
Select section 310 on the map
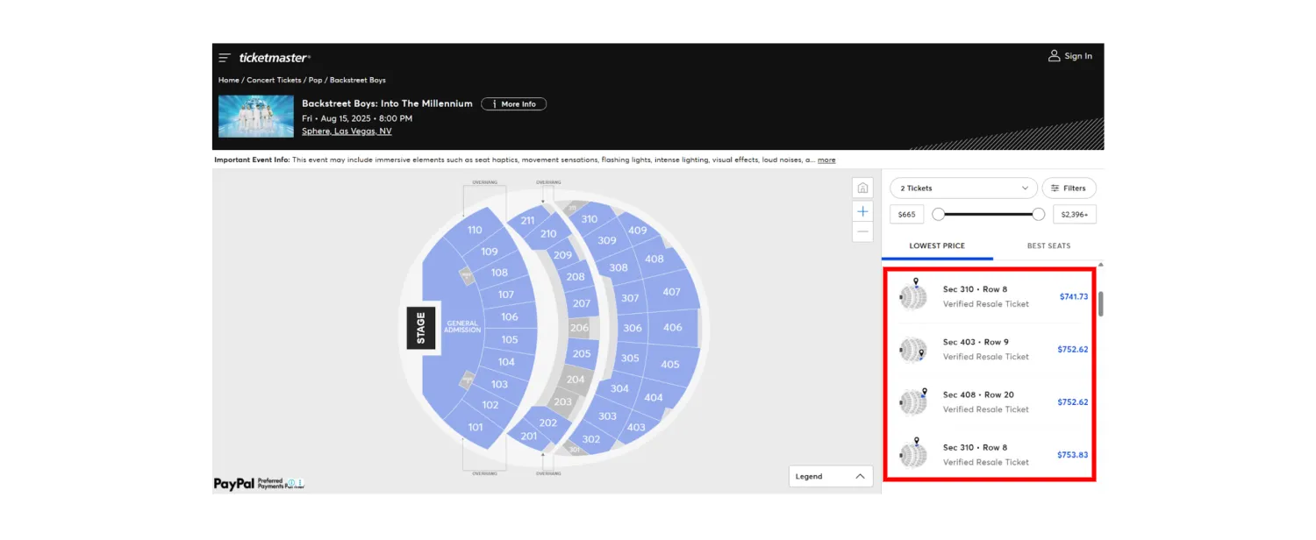589,219
